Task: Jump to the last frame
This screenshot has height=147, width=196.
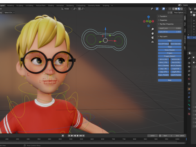Action: pos(83,136)
